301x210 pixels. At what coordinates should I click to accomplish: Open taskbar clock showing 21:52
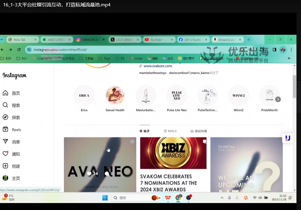click(x=279, y=198)
